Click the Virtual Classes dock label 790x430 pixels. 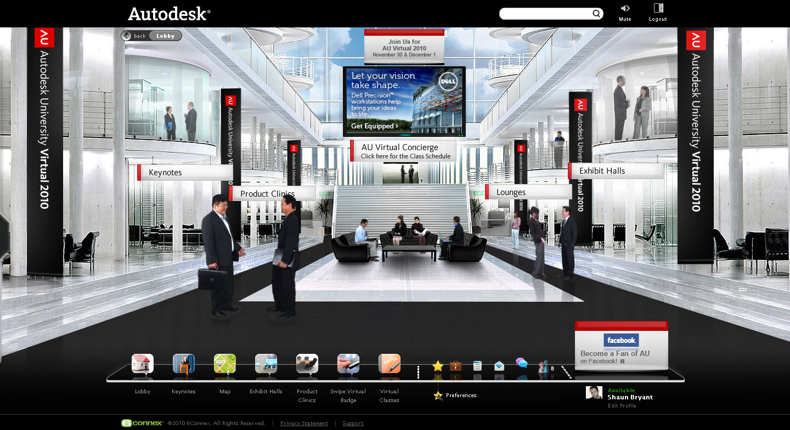pyautogui.click(x=390, y=395)
